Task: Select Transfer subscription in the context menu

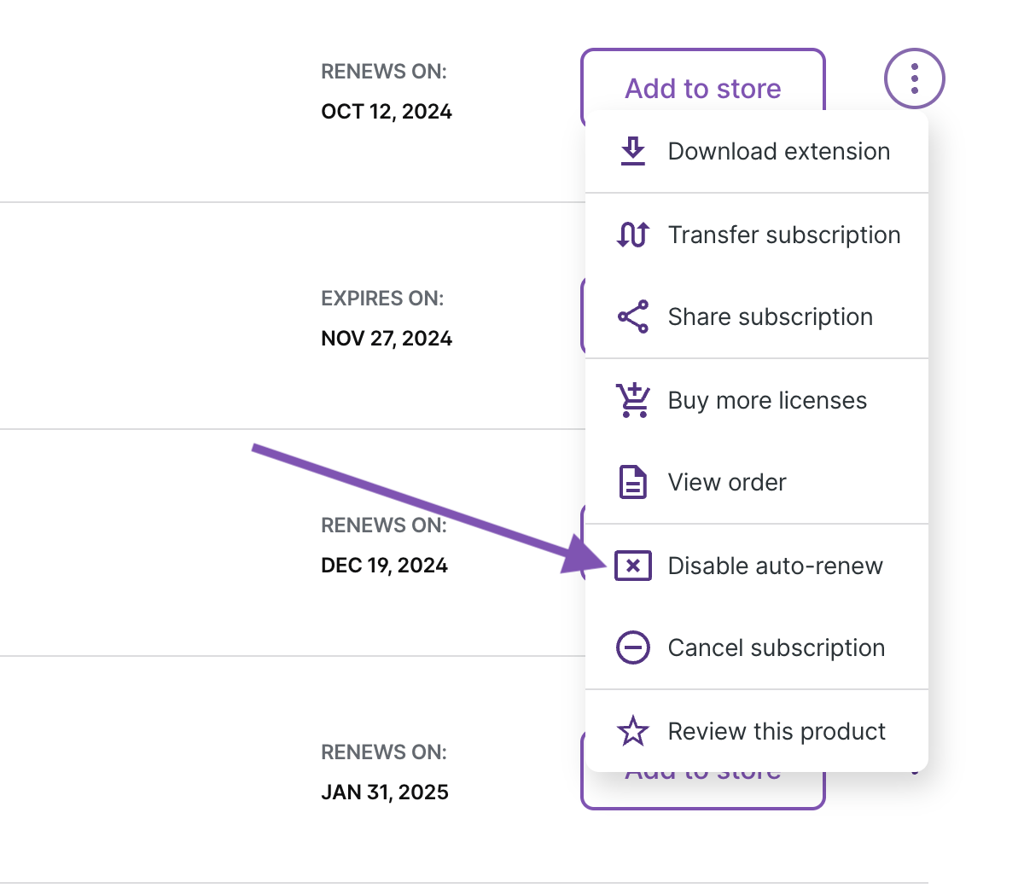Action: [x=783, y=235]
